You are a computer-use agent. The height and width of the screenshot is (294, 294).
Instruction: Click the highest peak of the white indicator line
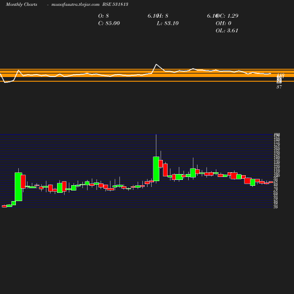[x=156, y=64]
